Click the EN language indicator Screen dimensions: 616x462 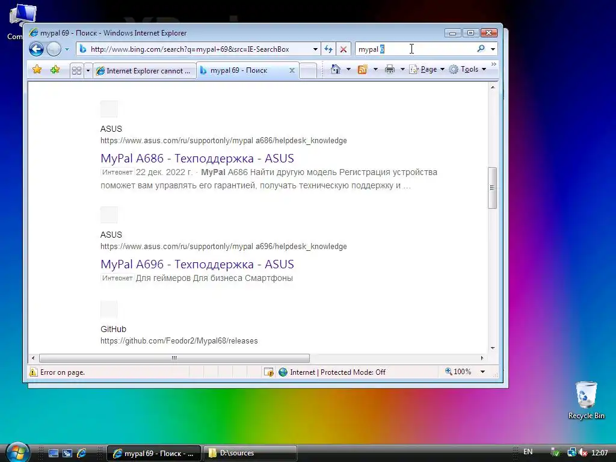click(x=528, y=452)
